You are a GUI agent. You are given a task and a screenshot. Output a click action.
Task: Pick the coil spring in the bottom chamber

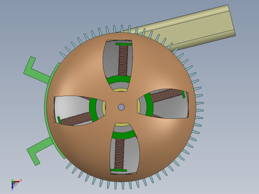pos(120,154)
